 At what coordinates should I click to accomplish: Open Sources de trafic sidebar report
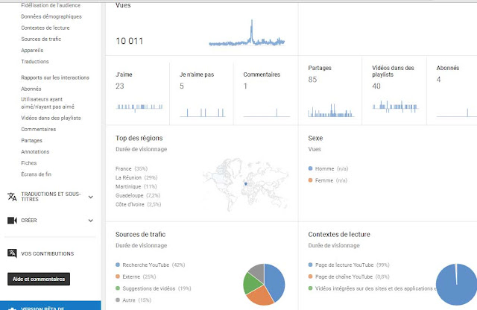click(41, 39)
